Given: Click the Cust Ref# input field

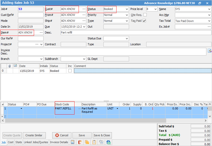Looking at the screenshot, I should (x=30, y=15).
